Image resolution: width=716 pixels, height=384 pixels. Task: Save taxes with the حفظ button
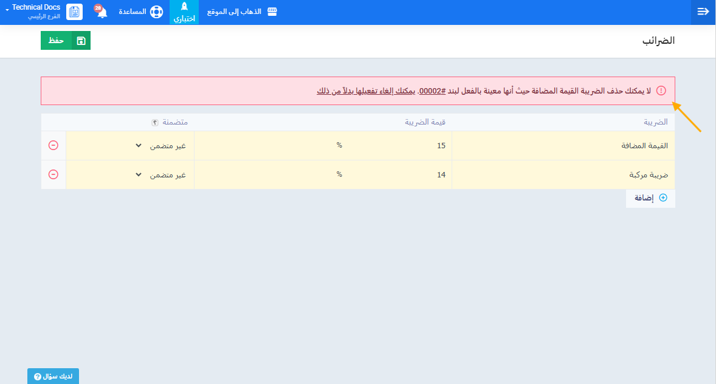click(x=65, y=41)
